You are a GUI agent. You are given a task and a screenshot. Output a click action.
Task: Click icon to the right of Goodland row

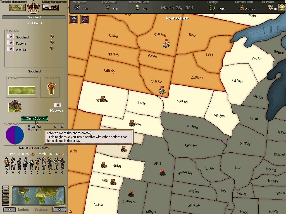tap(52, 36)
